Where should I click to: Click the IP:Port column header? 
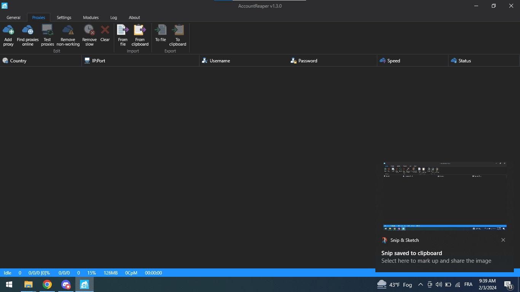tap(140, 60)
